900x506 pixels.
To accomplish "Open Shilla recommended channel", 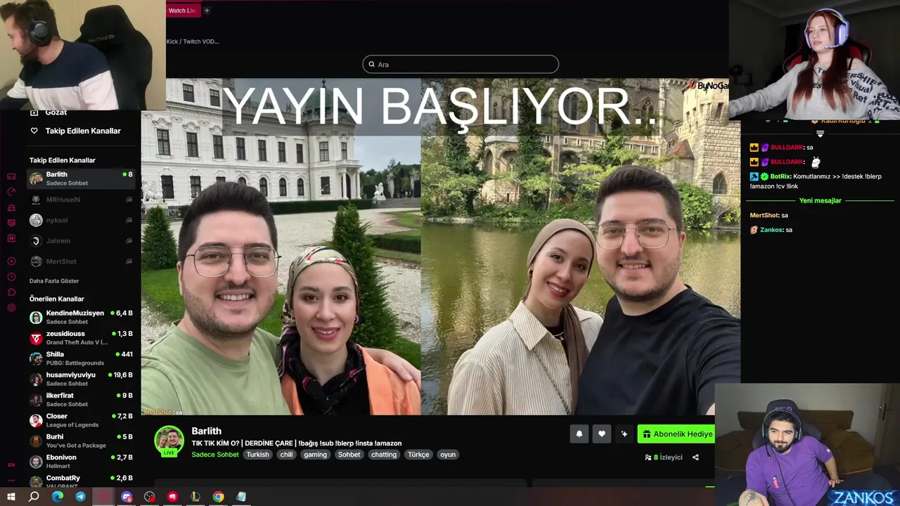I will tap(80, 358).
